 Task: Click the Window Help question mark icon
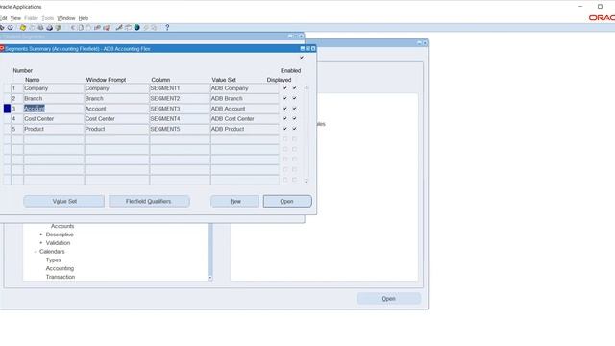167,28
